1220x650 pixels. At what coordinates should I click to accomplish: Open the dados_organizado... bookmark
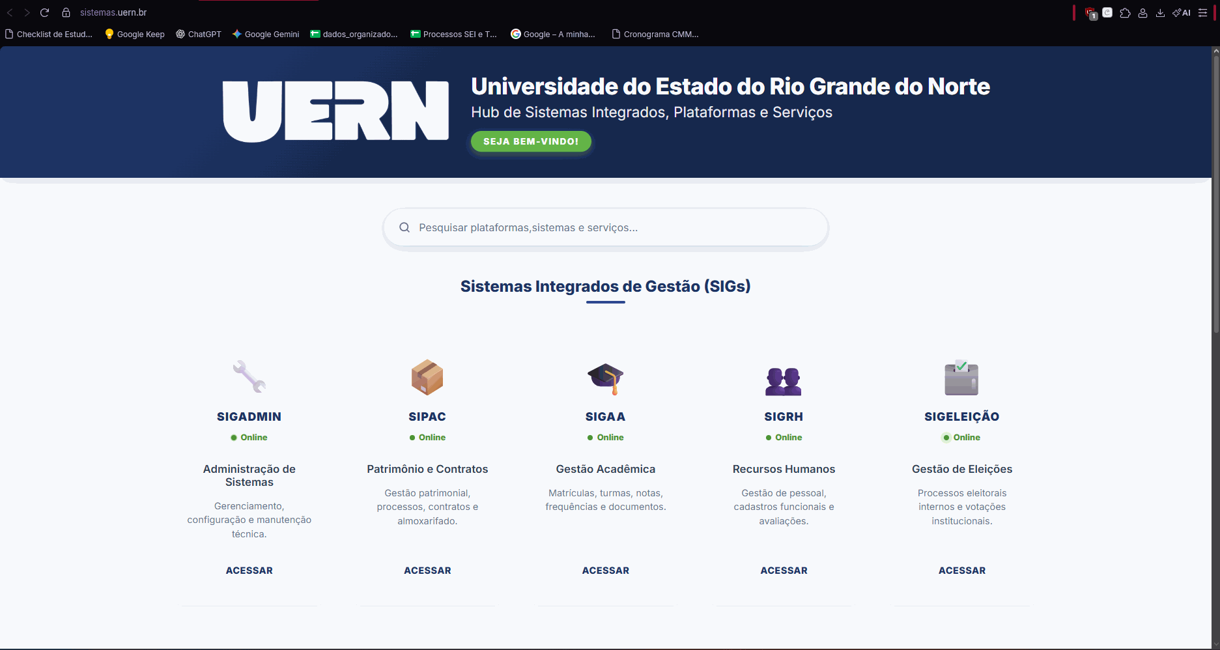tap(354, 34)
